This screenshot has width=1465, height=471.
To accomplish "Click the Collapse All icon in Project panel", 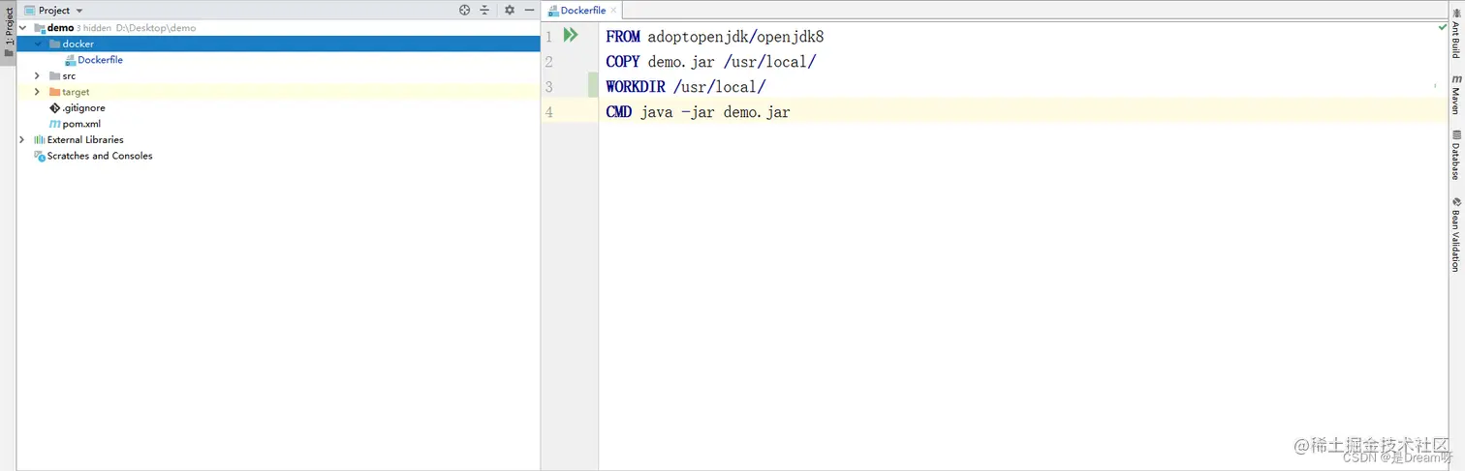I will click(x=484, y=10).
